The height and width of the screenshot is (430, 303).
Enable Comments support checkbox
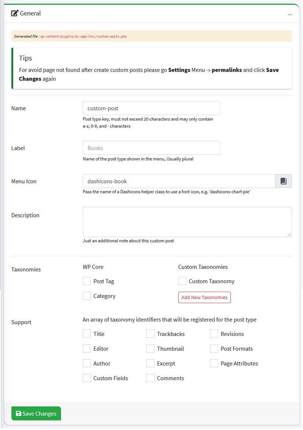point(150,378)
